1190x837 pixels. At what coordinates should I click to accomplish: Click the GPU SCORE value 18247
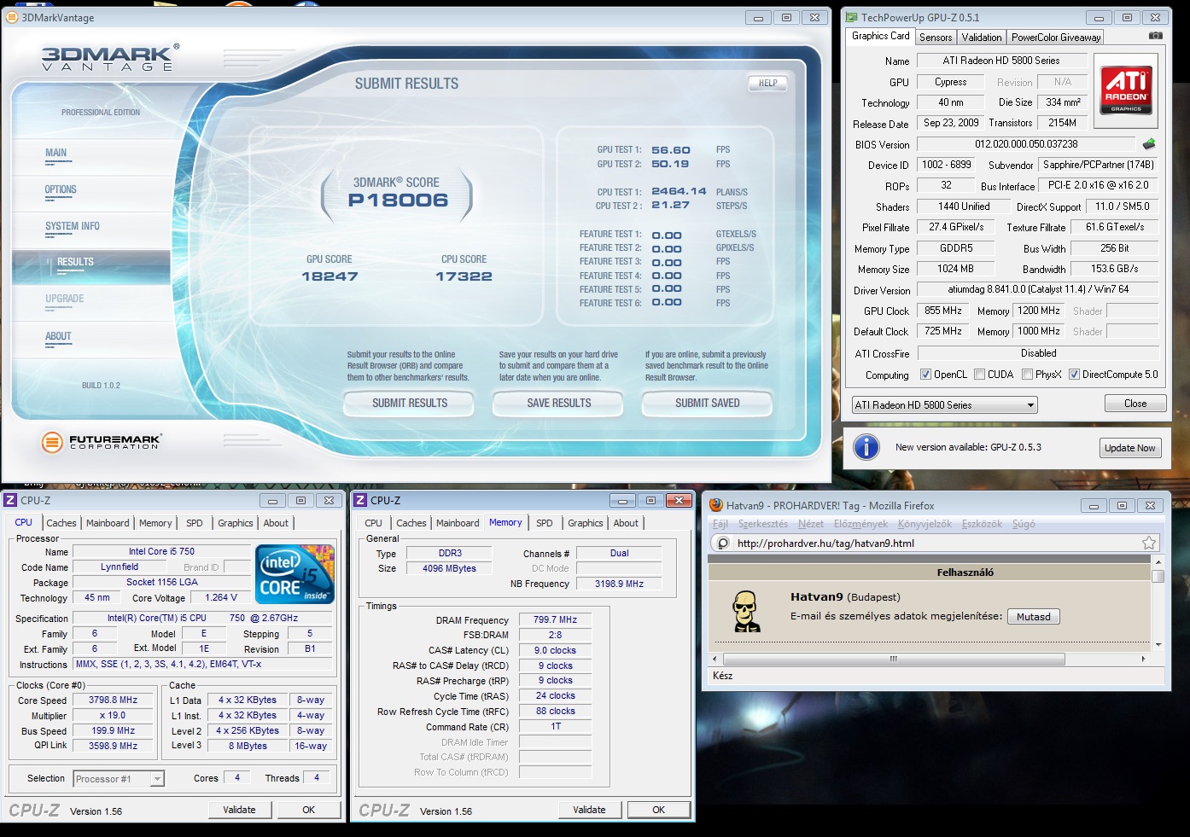[330, 276]
